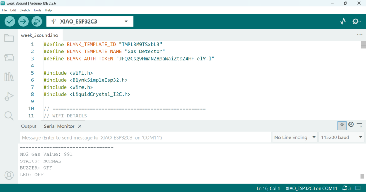Restore down the Arduino IDE window

[x=346, y=3]
